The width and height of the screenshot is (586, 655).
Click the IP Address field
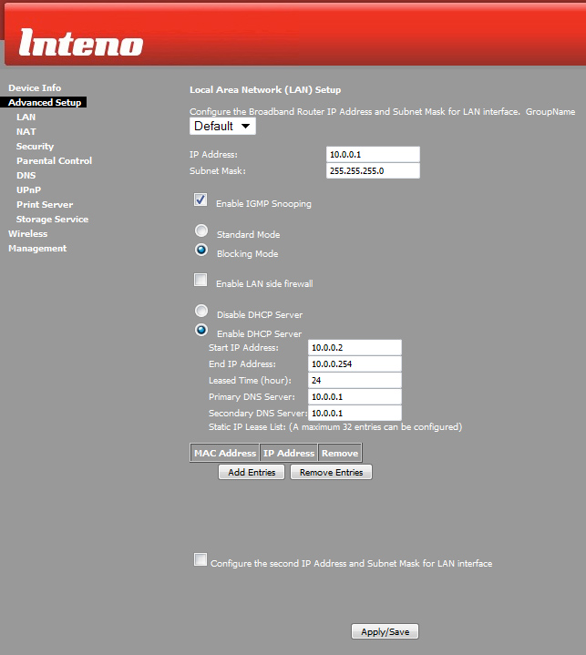coord(373,155)
